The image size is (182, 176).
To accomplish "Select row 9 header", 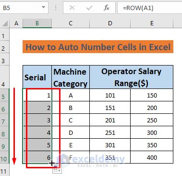I will [x=4, y=145].
